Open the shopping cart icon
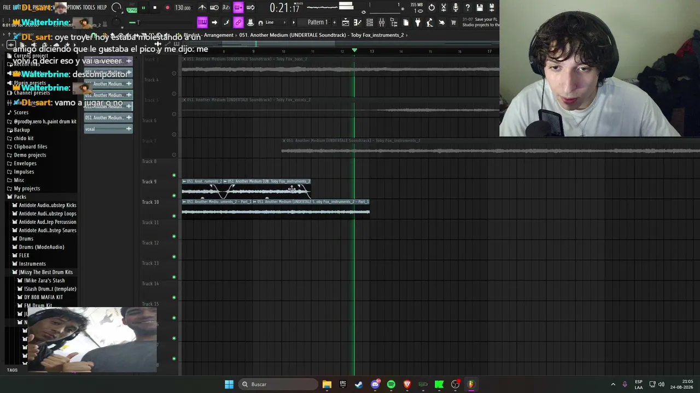Viewport: 700px width, 393px height. pos(453,22)
